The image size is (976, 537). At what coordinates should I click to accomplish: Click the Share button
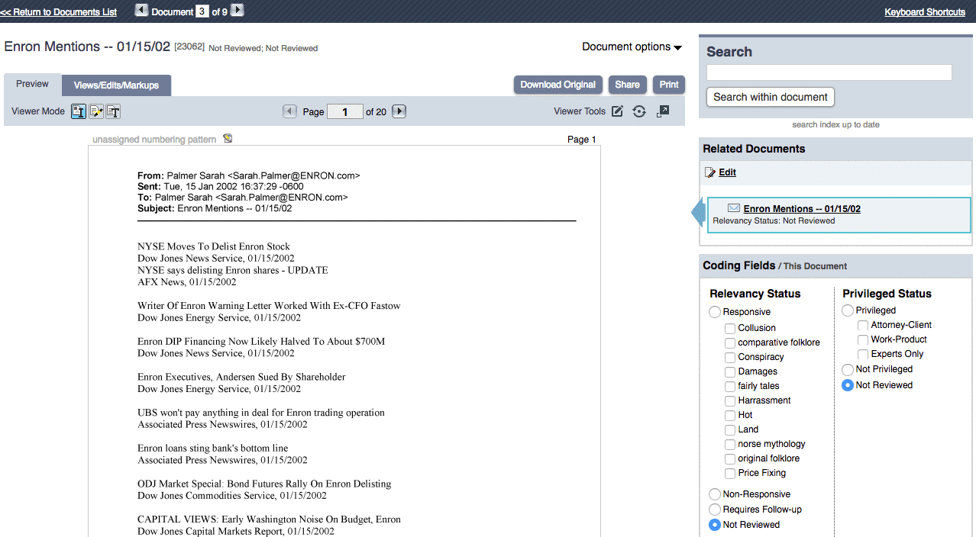628,85
